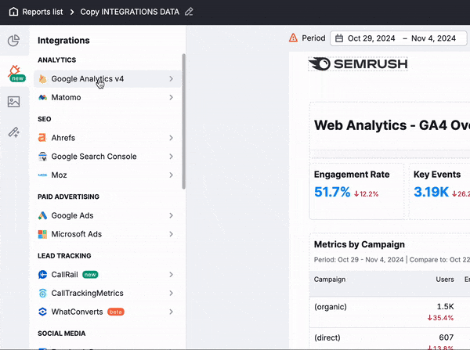Select the CallTrackingMetrics integration
The width and height of the screenshot is (470, 350).
[107, 293]
